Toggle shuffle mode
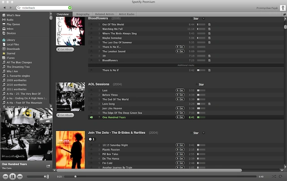Image resolution: width=287 pixels, height=181 pixels. (274, 177)
